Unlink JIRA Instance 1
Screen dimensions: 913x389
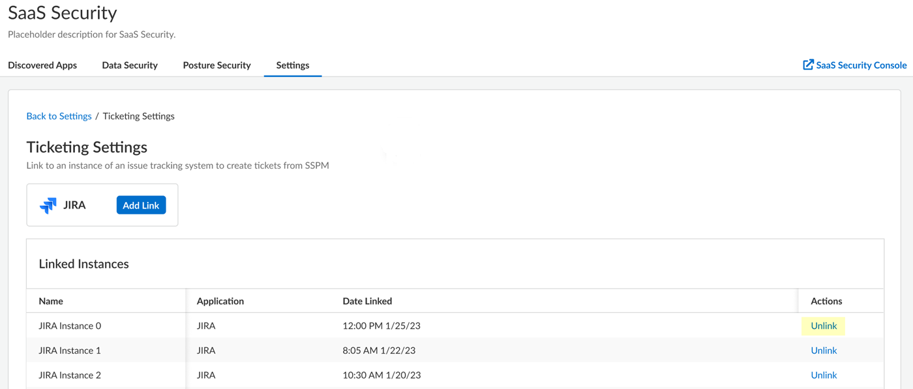coord(823,351)
